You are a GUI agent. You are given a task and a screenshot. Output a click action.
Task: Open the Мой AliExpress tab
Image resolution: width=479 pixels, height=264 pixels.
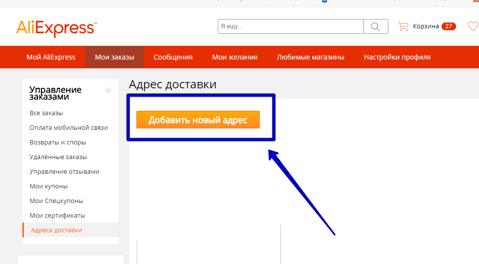[51, 57]
